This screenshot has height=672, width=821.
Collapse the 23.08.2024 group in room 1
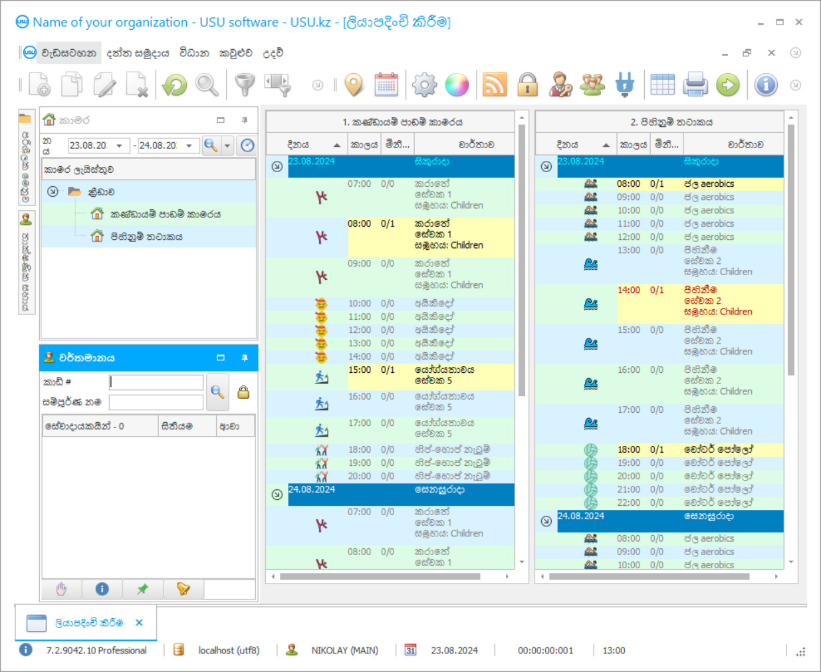tap(277, 166)
